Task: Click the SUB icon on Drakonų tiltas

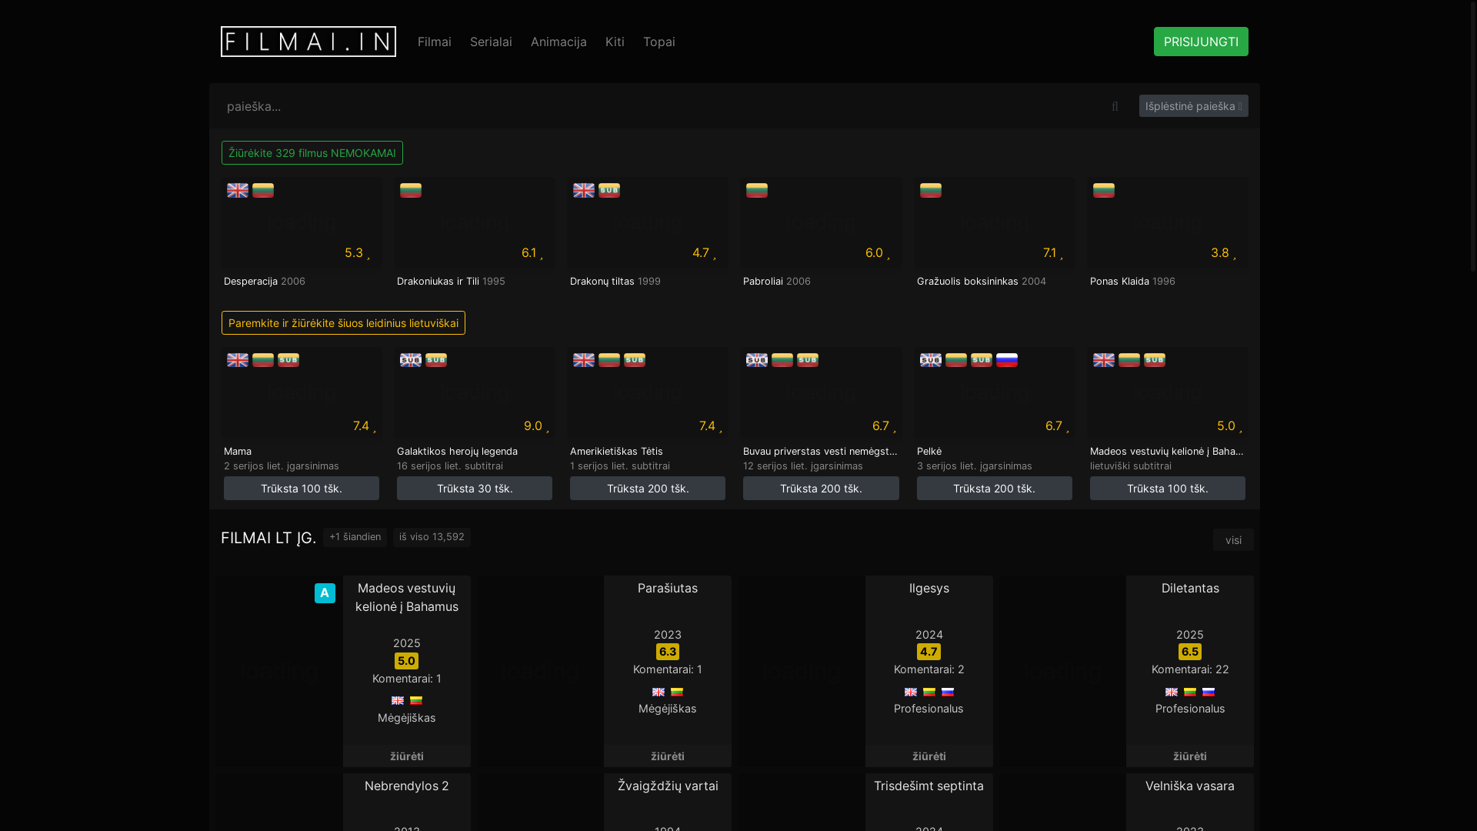Action: pos(609,190)
